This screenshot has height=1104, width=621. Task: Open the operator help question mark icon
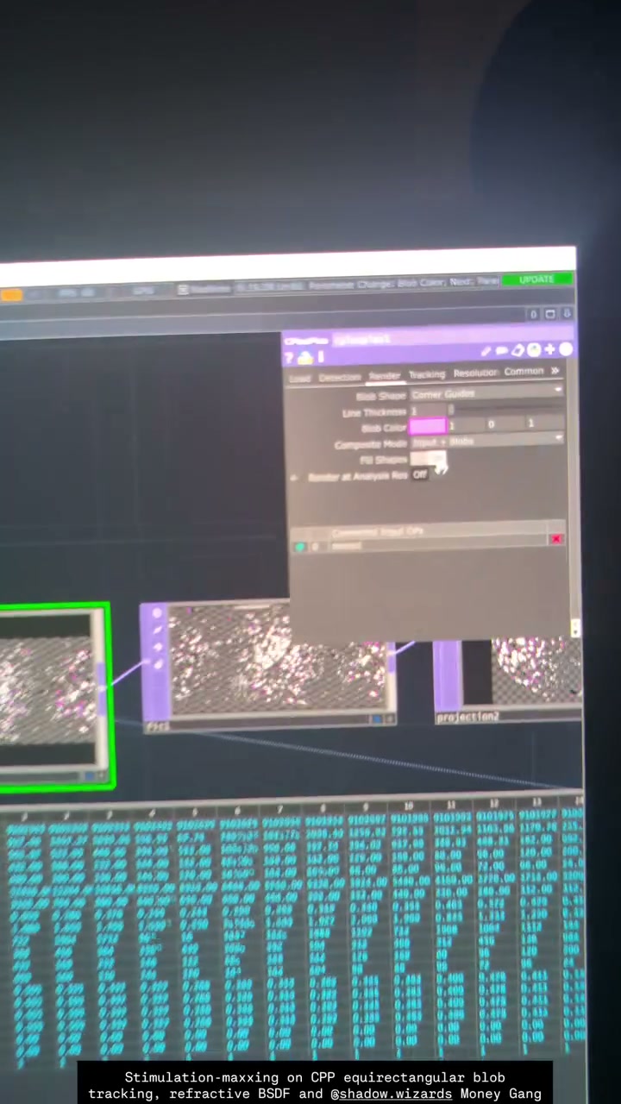290,358
